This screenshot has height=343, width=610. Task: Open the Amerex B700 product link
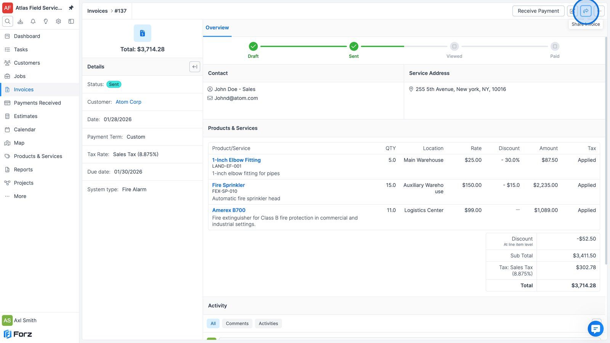click(229, 210)
